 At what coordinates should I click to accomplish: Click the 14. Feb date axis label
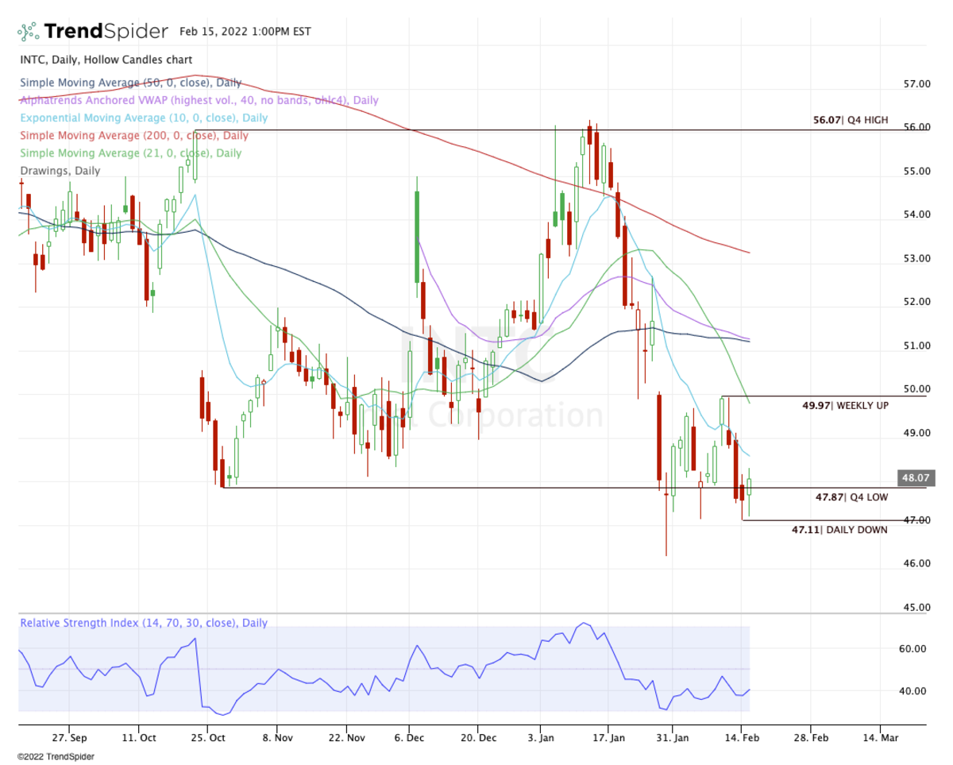click(x=741, y=738)
